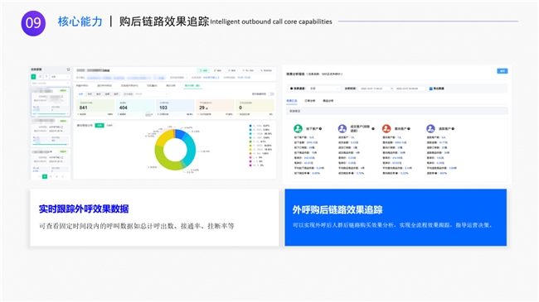Image resolution: width=539 pixels, height=302 pixels.
Task: Click the red customer avatar icon in report
Action: coord(386,129)
